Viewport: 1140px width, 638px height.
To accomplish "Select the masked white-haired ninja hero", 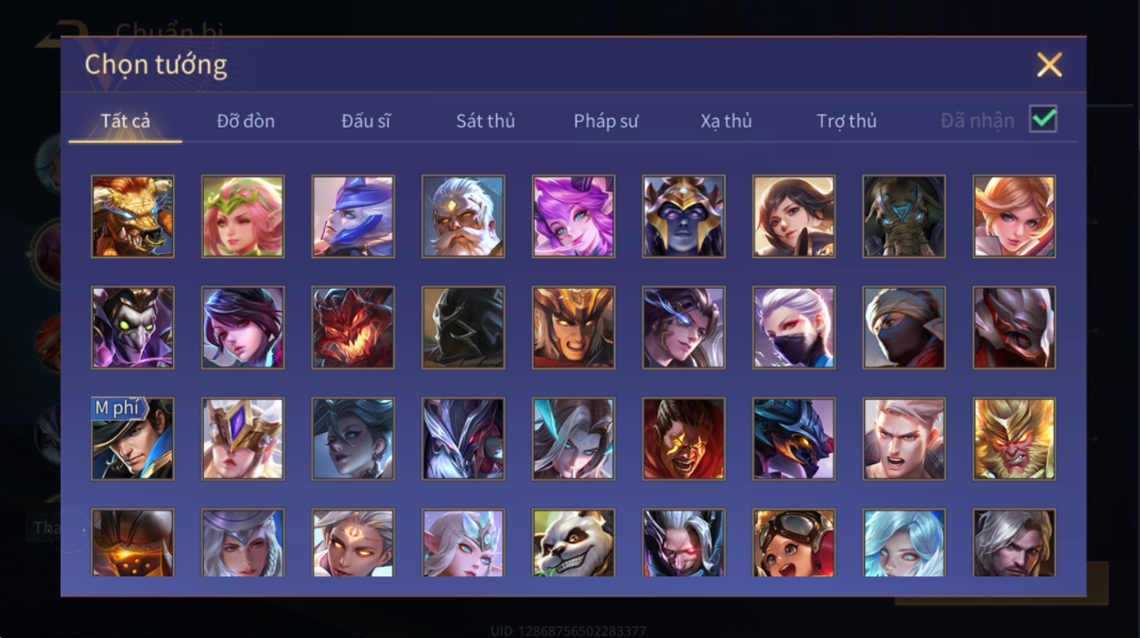I will (x=794, y=328).
